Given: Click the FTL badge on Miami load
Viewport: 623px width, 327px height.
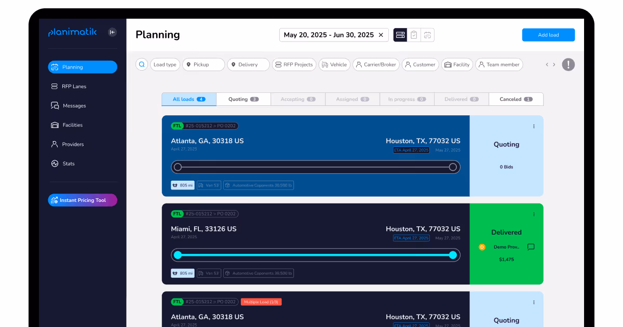Looking at the screenshot, I should coord(177,214).
